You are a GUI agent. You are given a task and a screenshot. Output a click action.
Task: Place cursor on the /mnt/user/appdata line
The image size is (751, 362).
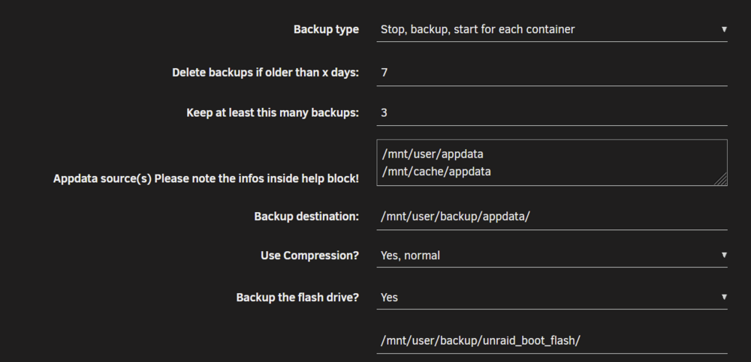click(x=433, y=154)
